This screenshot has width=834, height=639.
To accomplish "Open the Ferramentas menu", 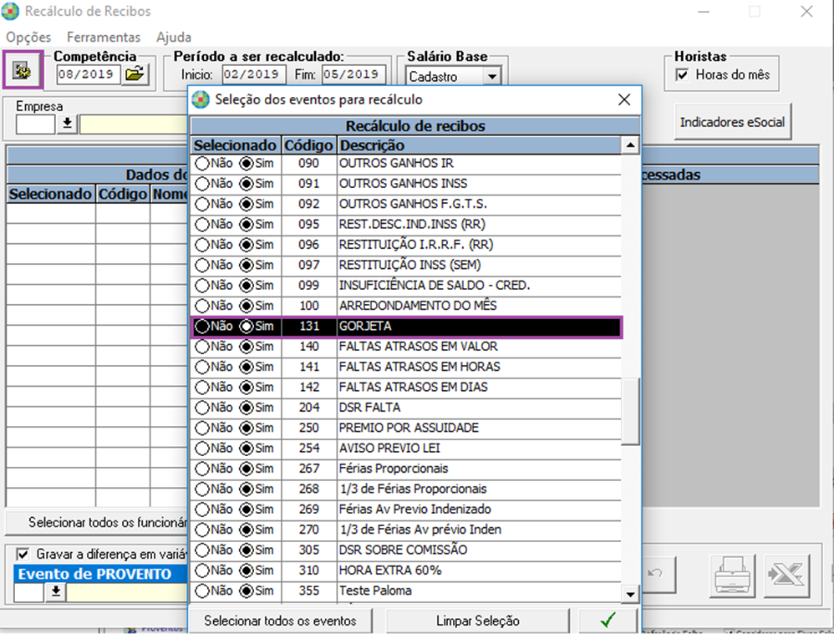I will 104,38.
